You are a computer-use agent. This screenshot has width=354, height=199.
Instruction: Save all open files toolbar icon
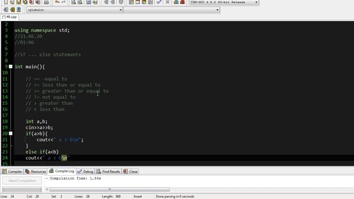pos(25,2)
